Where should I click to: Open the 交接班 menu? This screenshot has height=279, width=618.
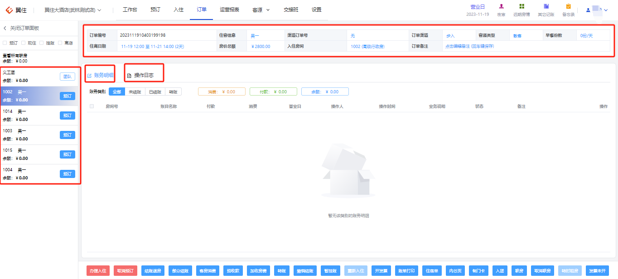pos(291,10)
